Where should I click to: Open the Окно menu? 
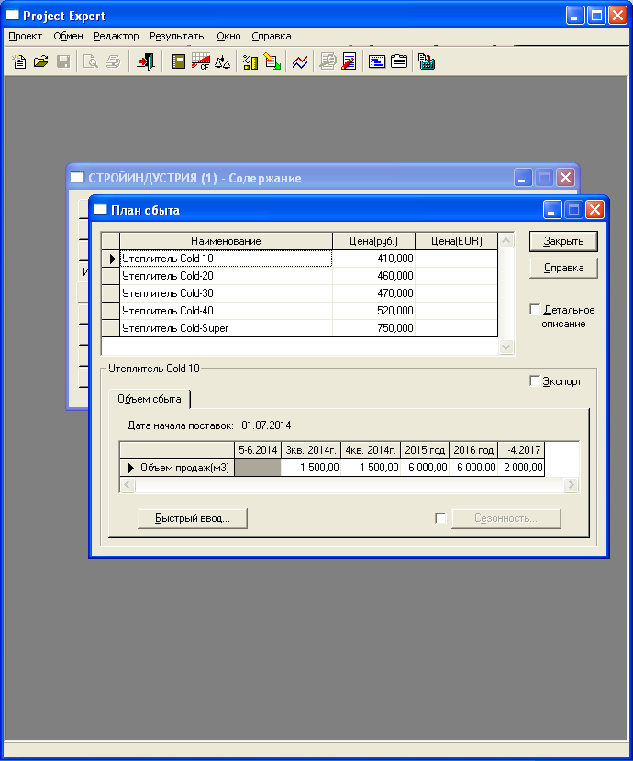(x=228, y=36)
